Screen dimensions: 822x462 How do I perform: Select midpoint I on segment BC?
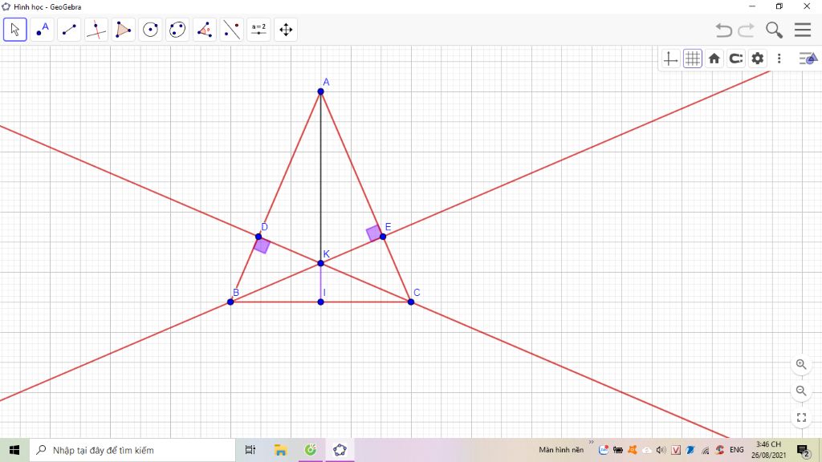(x=321, y=302)
